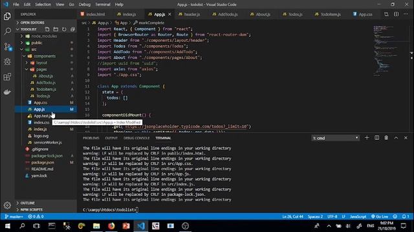
Task: Open About.js in the explorer tree
Action: coord(46,76)
